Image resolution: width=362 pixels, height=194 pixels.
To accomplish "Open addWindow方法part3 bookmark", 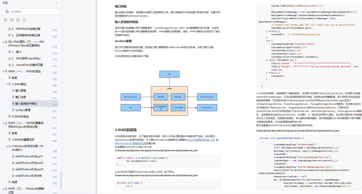I will 29,169.
